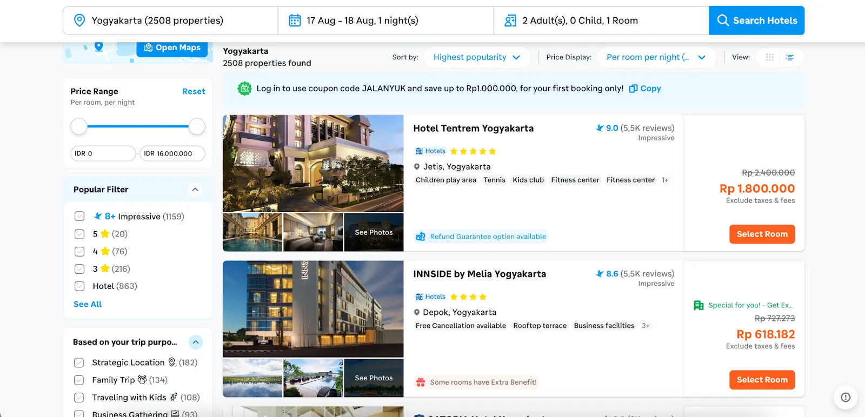Click the location pin icon in search bar
The image size is (865, 417).
tap(79, 21)
